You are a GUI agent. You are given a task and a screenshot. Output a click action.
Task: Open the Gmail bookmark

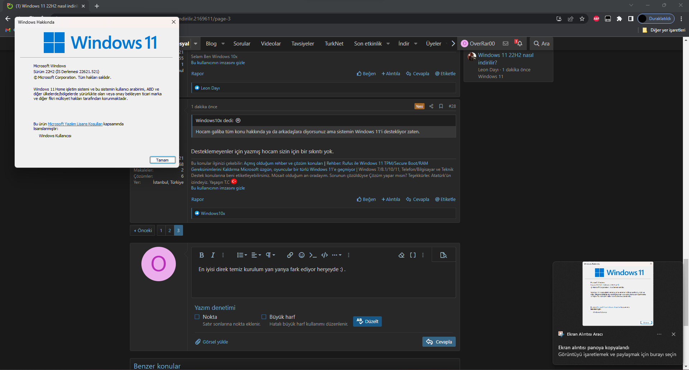(8, 30)
